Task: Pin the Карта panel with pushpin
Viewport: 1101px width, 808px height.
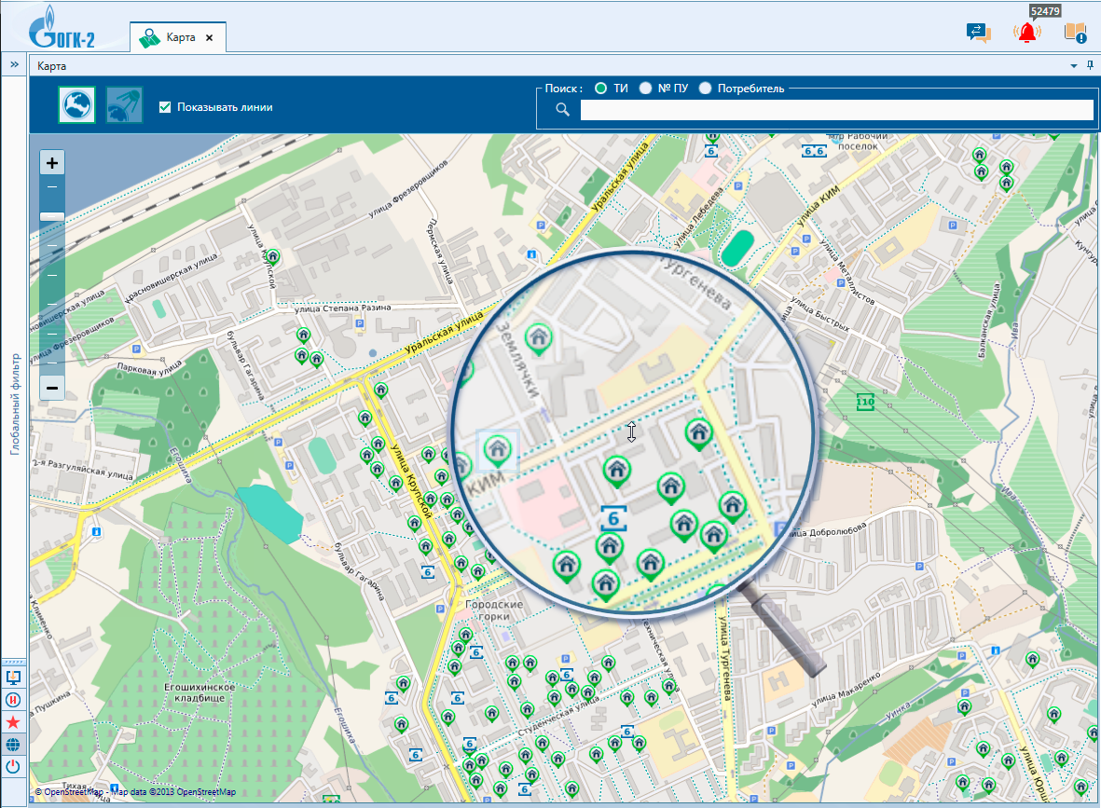Action: click(1090, 65)
